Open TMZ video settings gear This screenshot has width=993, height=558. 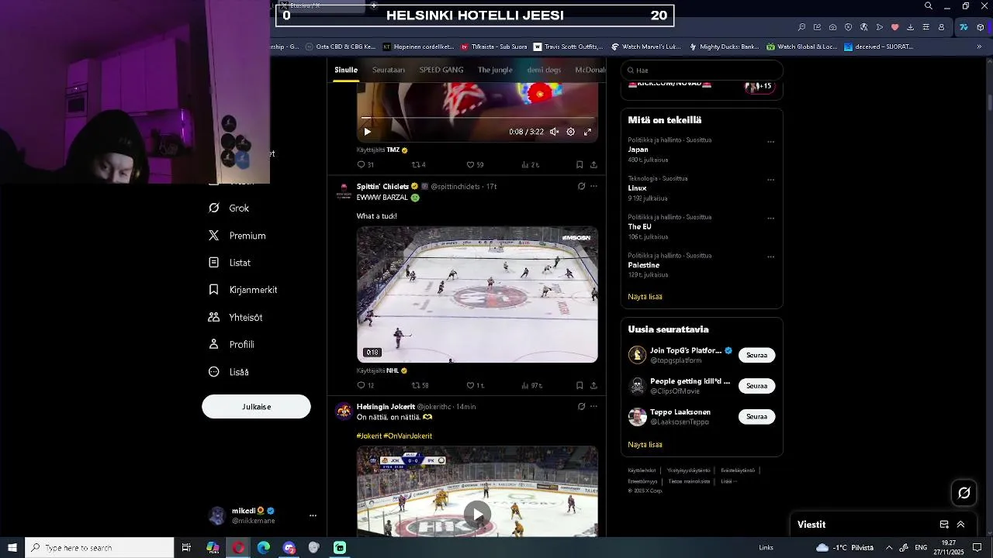570,132
